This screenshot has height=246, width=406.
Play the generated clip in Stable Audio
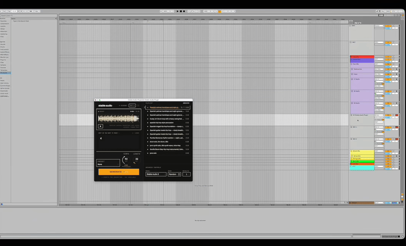[100, 126]
